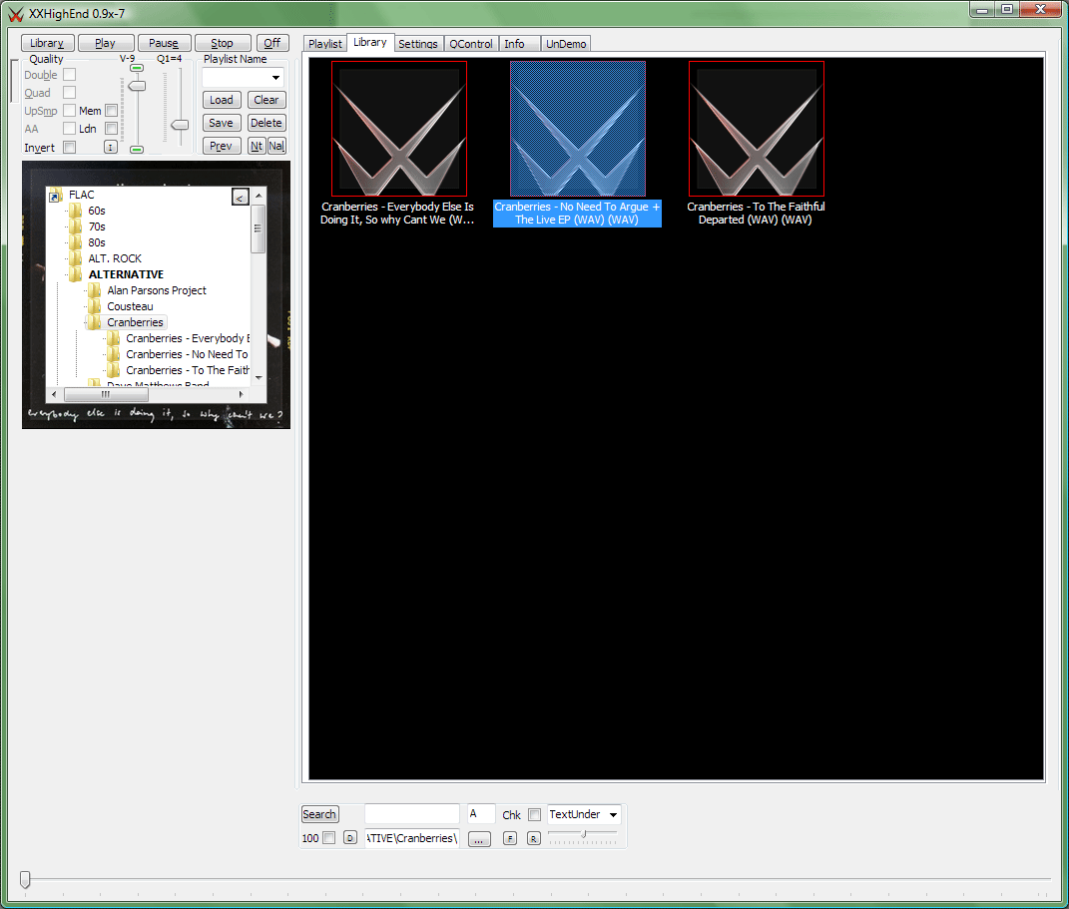Toggle the Chk checkbox
Image resolution: width=1069 pixels, height=909 pixels.
535,814
